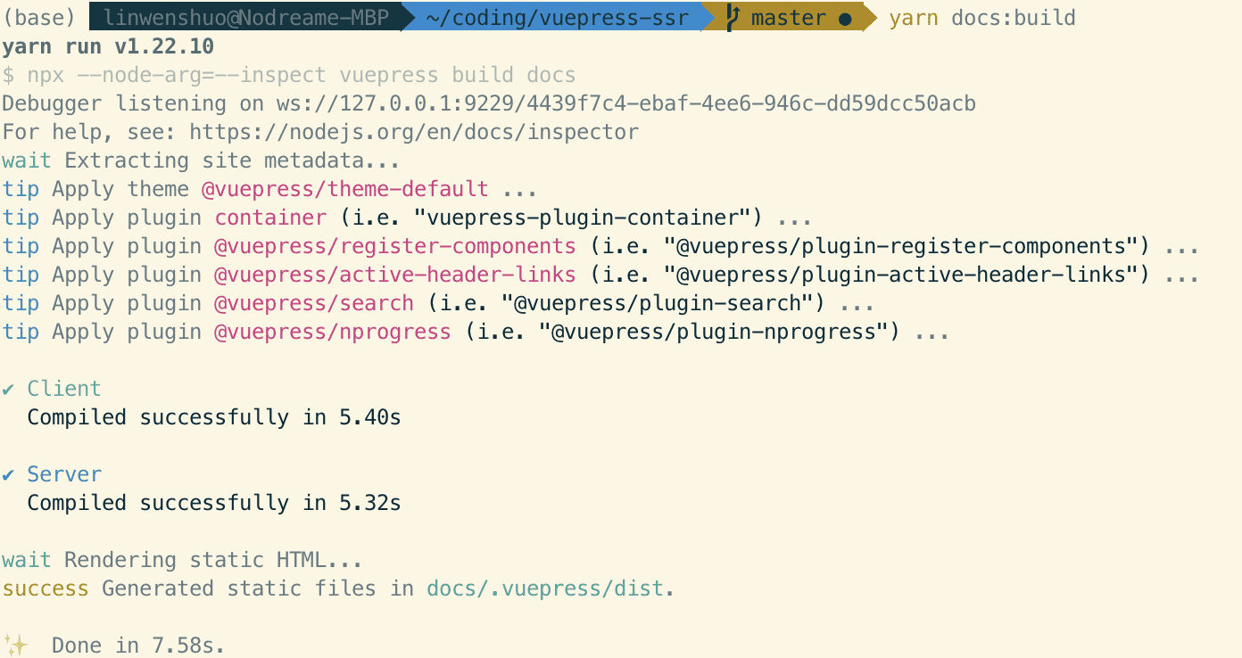
Task: Click the Server heading
Action: (x=64, y=474)
